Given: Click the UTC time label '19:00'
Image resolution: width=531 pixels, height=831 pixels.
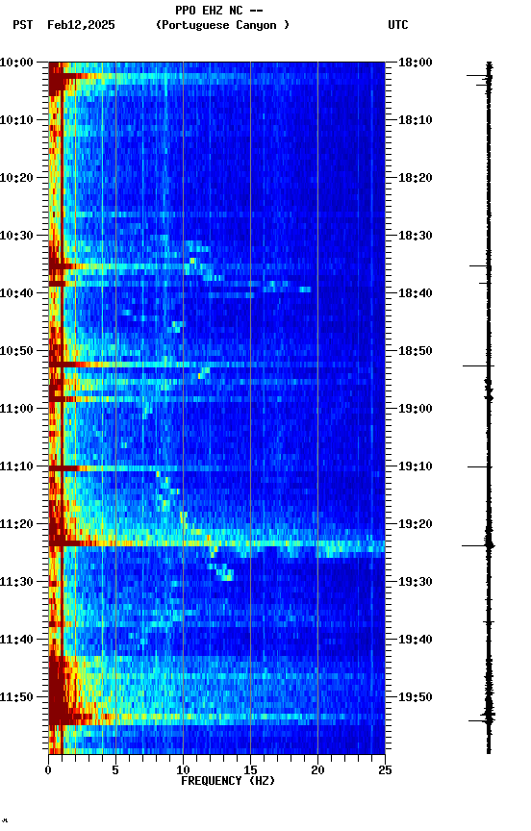Looking at the screenshot, I should click(x=416, y=409).
